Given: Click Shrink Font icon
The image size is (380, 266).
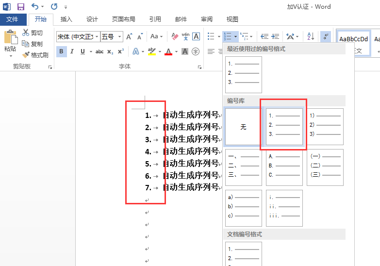Looking at the screenshot, I should click(140, 36).
